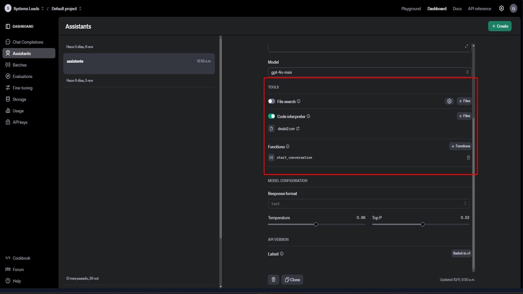523x294 pixels.
Task: Delete the start_conversation function via trash icon
Action: 468,158
